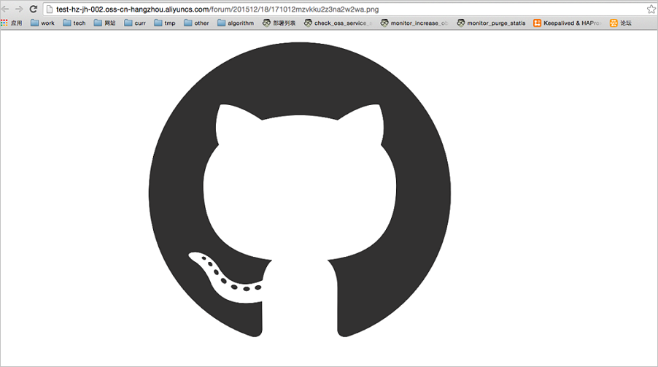Open the algorithm bookmarks folder

pyautogui.click(x=236, y=23)
